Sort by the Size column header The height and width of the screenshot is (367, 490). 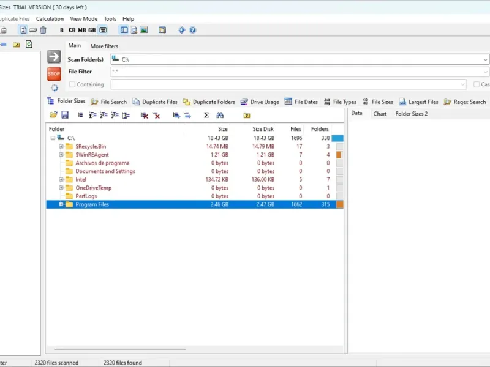pyautogui.click(x=207, y=129)
